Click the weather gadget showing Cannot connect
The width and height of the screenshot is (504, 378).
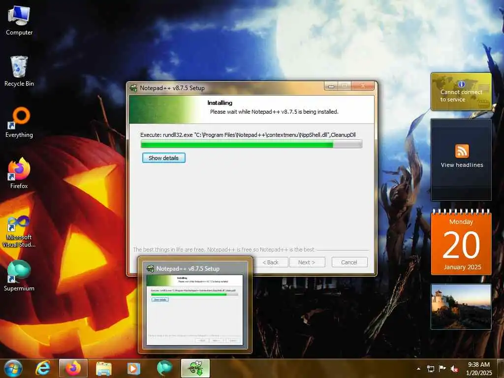tap(461, 92)
